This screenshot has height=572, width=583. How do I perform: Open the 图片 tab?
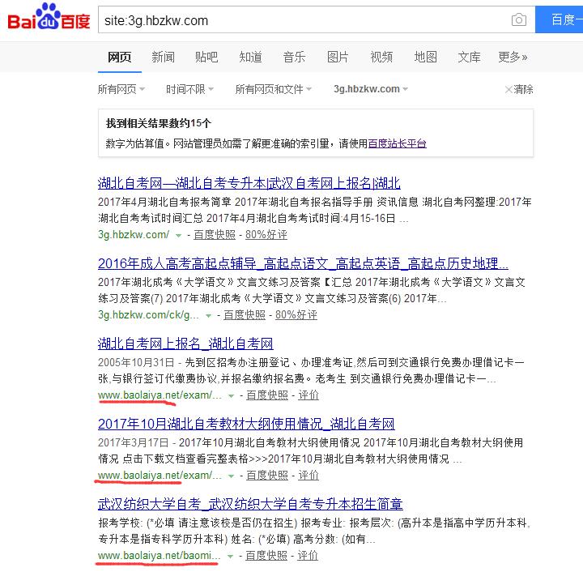pos(338,57)
